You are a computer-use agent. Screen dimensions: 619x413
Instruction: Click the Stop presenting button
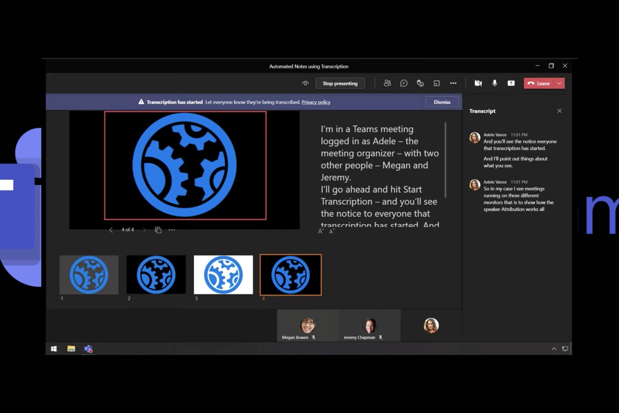[340, 83]
